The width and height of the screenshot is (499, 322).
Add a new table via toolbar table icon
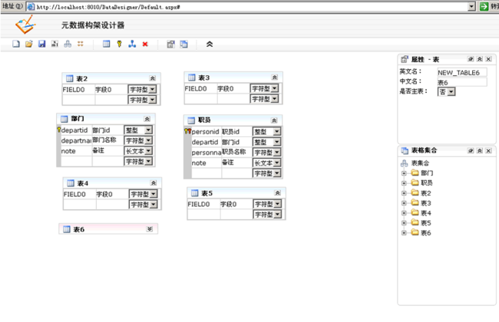[x=106, y=44]
